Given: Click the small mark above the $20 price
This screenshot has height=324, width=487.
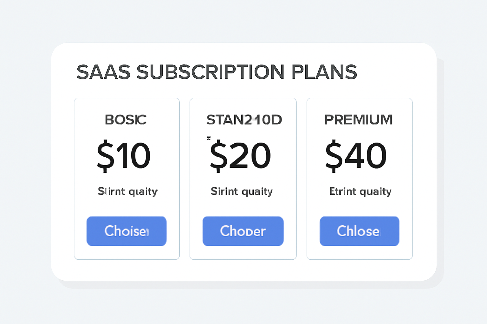Looking at the screenshot, I should [x=208, y=138].
